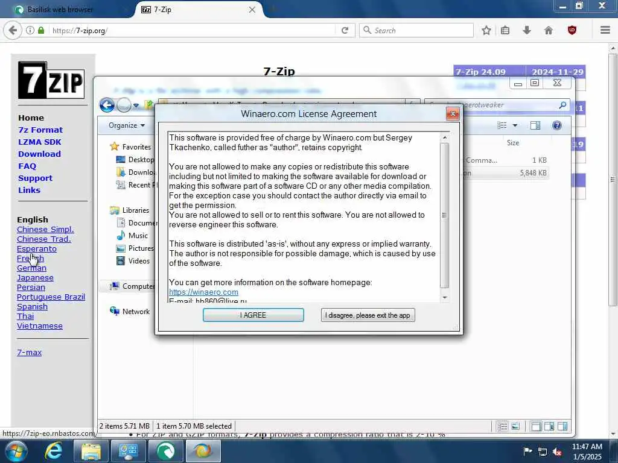Reload the 7-zip.org page
618x463 pixels.
click(345, 30)
